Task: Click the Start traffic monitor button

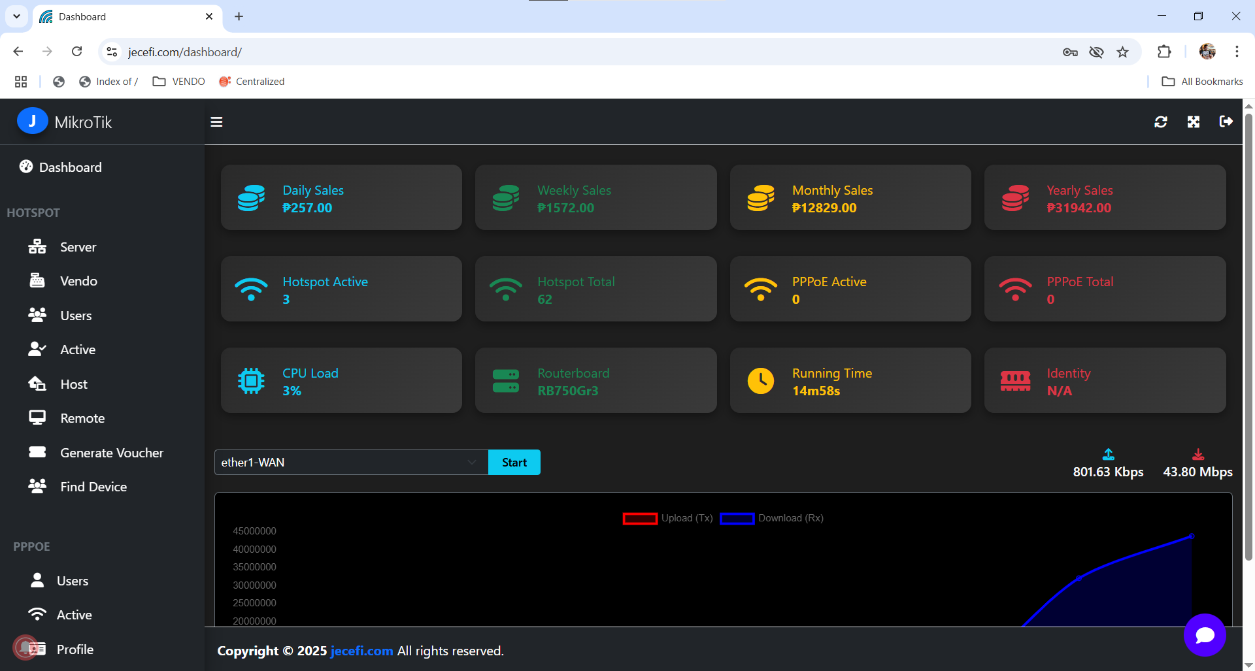Action: pos(514,463)
